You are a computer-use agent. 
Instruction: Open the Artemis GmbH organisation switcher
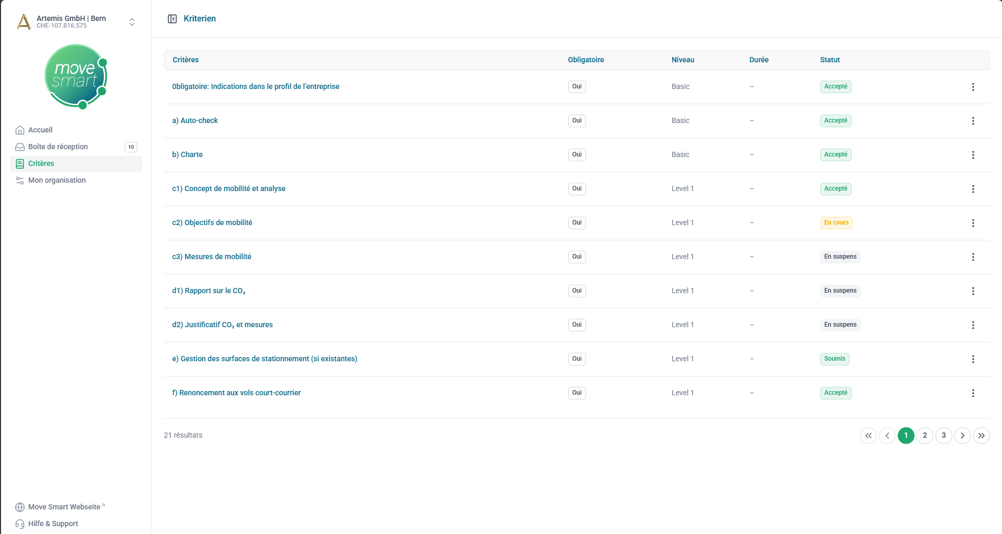click(x=132, y=22)
